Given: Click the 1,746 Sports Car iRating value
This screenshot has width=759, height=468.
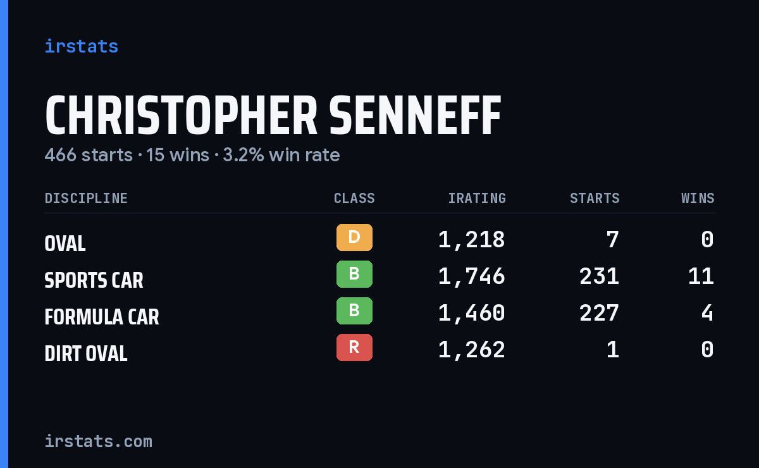Looking at the screenshot, I should [472, 276].
